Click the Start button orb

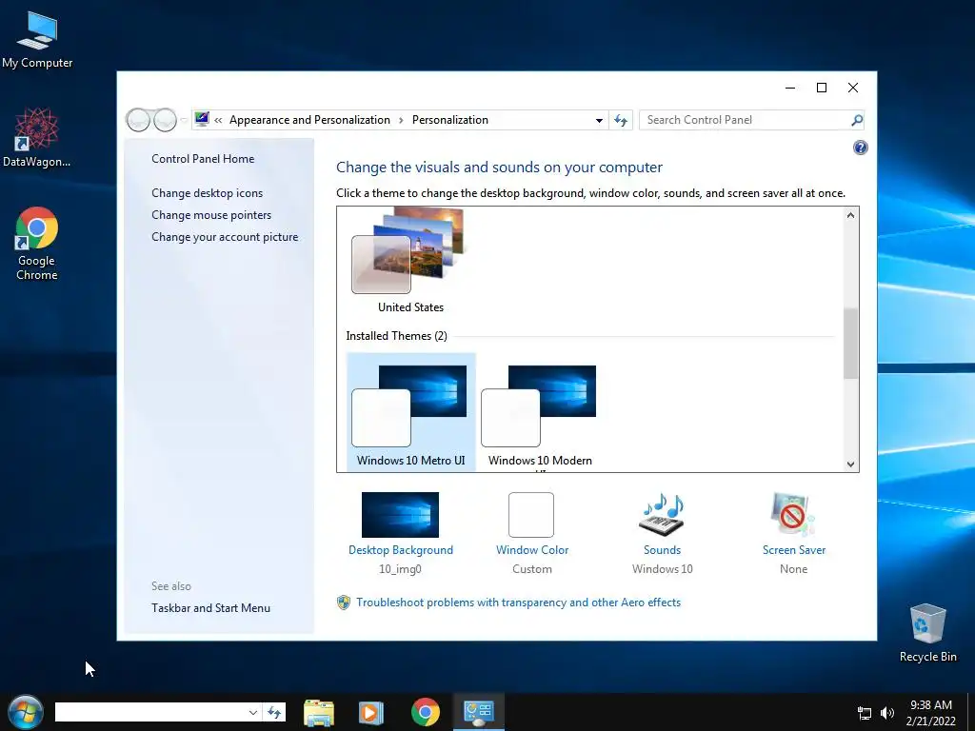pos(26,712)
